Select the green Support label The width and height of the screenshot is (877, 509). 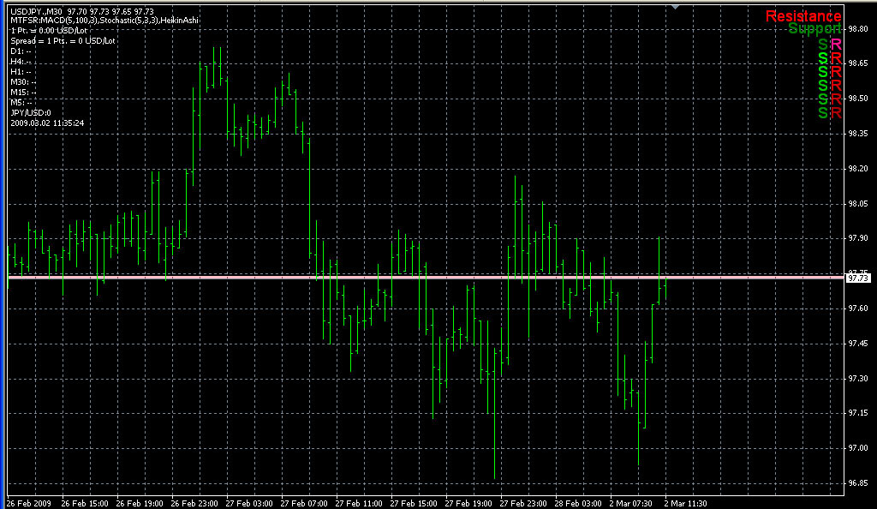coord(814,28)
